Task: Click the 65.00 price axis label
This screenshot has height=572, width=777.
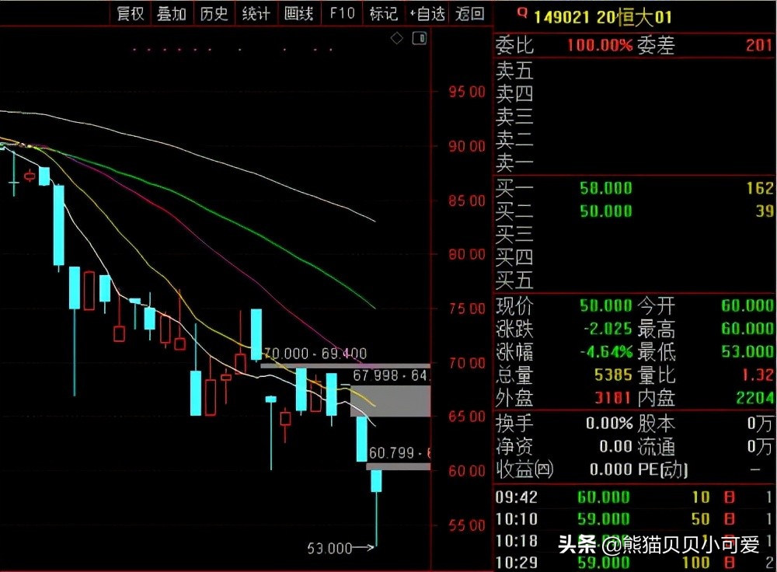Action: [x=467, y=417]
